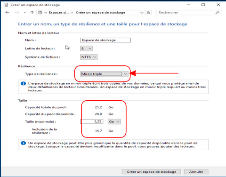Minimize the window
Image resolution: width=226 pixels, height=177 pixels.
pyautogui.click(x=189, y=5)
